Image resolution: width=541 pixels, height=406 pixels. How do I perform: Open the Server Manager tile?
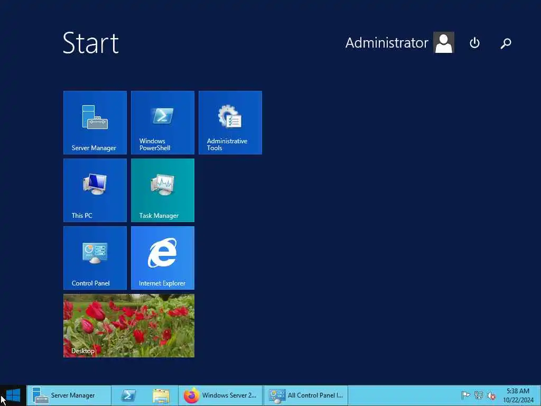pos(95,123)
